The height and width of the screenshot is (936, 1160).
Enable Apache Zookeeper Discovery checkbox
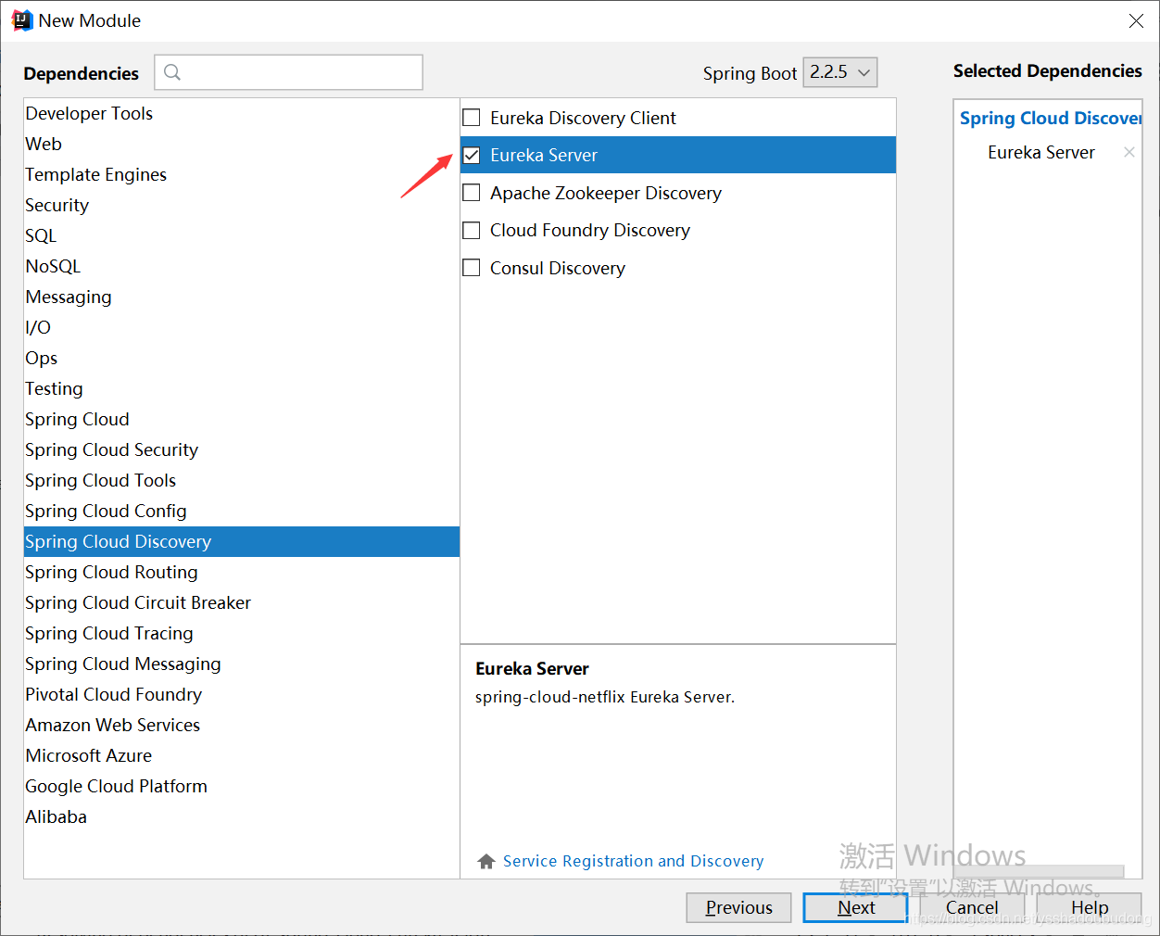tap(472, 193)
